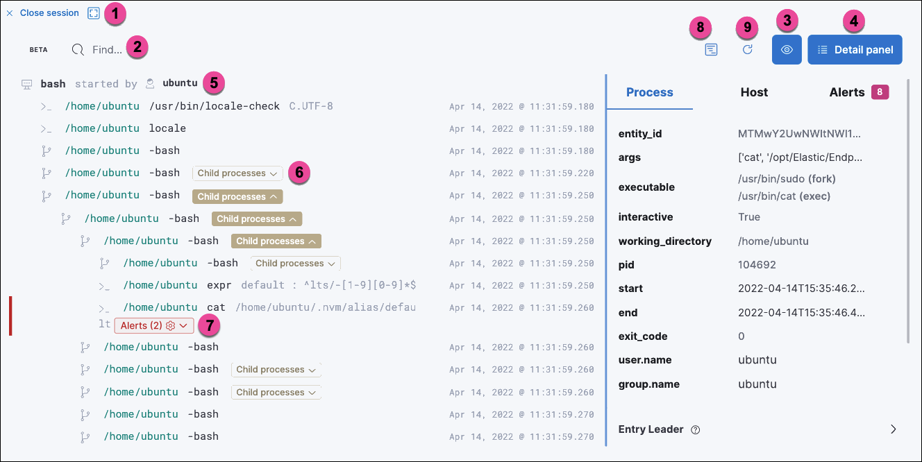Toggle verbose mode with the eye button
Image resolution: width=922 pixels, height=462 pixels.
[787, 49]
